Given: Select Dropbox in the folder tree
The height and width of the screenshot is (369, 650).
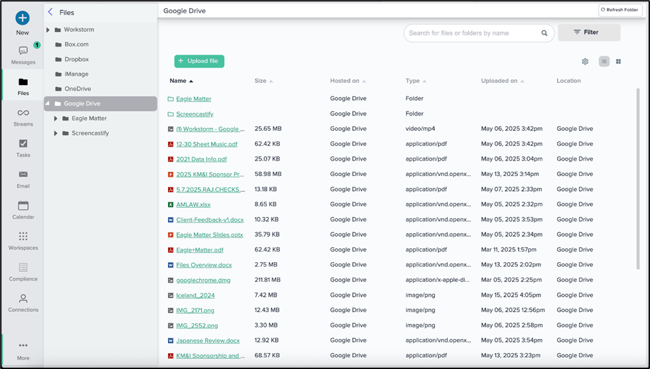Looking at the screenshot, I should [x=77, y=59].
